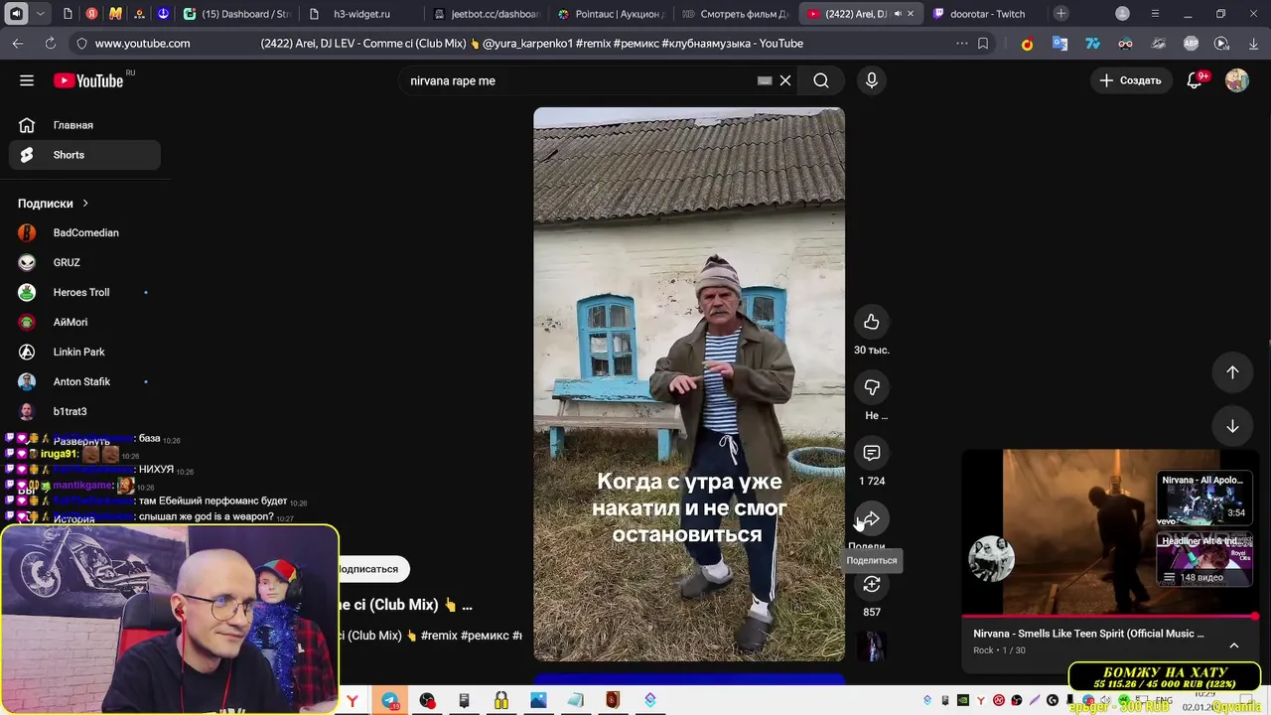This screenshot has width=1271, height=715.
Task: Click the remix button showing 857
Action: click(x=872, y=584)
